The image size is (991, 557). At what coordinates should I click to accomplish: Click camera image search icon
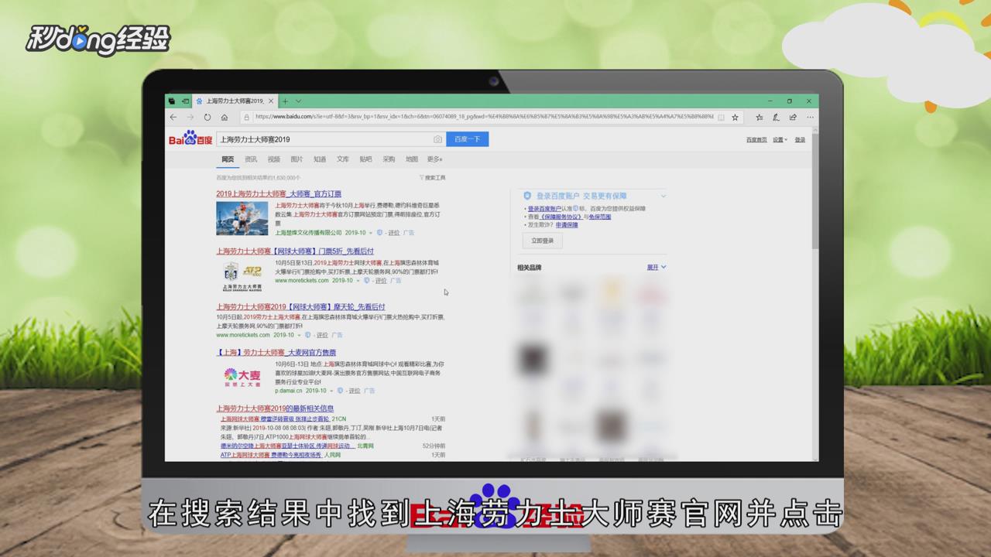[x=437, y=139]
